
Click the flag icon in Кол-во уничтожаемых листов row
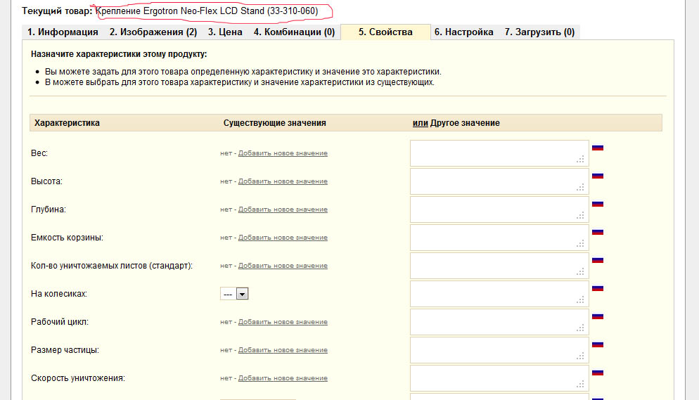597,259
